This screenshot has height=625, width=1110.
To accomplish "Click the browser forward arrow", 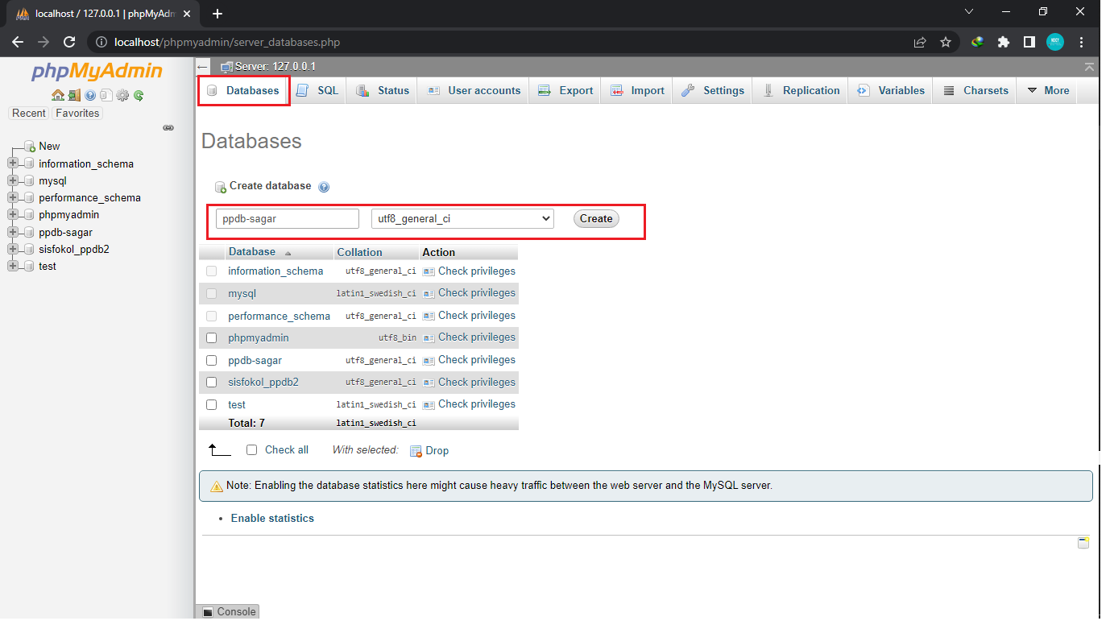I will (43, 42).
